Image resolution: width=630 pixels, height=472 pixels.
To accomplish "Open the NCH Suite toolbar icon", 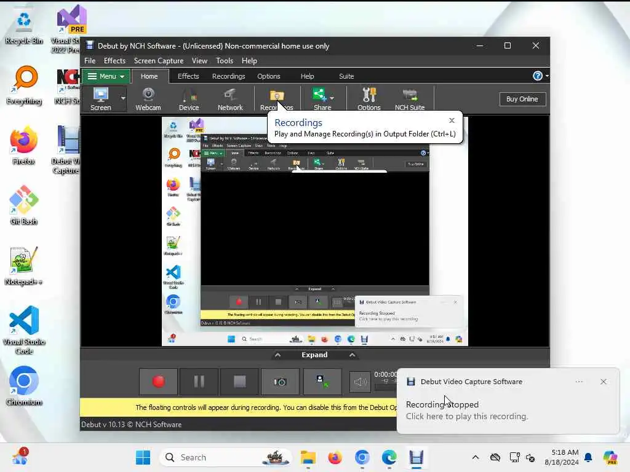I will pyautogui.click(x=409, y=99).
